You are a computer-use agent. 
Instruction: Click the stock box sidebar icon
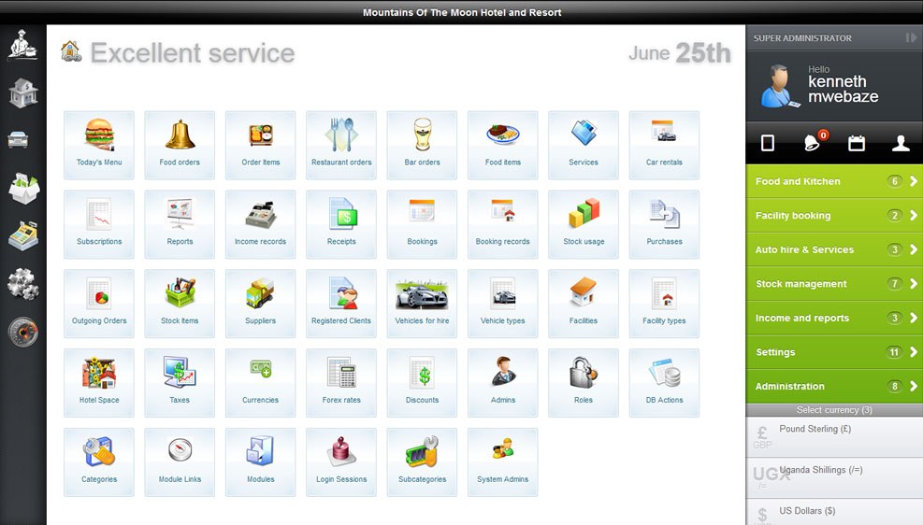click(23, 188)
